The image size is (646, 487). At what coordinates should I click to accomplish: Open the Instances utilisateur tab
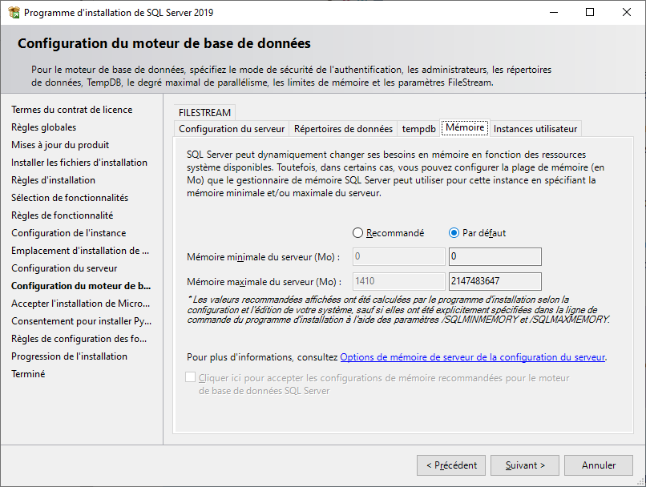535,129
